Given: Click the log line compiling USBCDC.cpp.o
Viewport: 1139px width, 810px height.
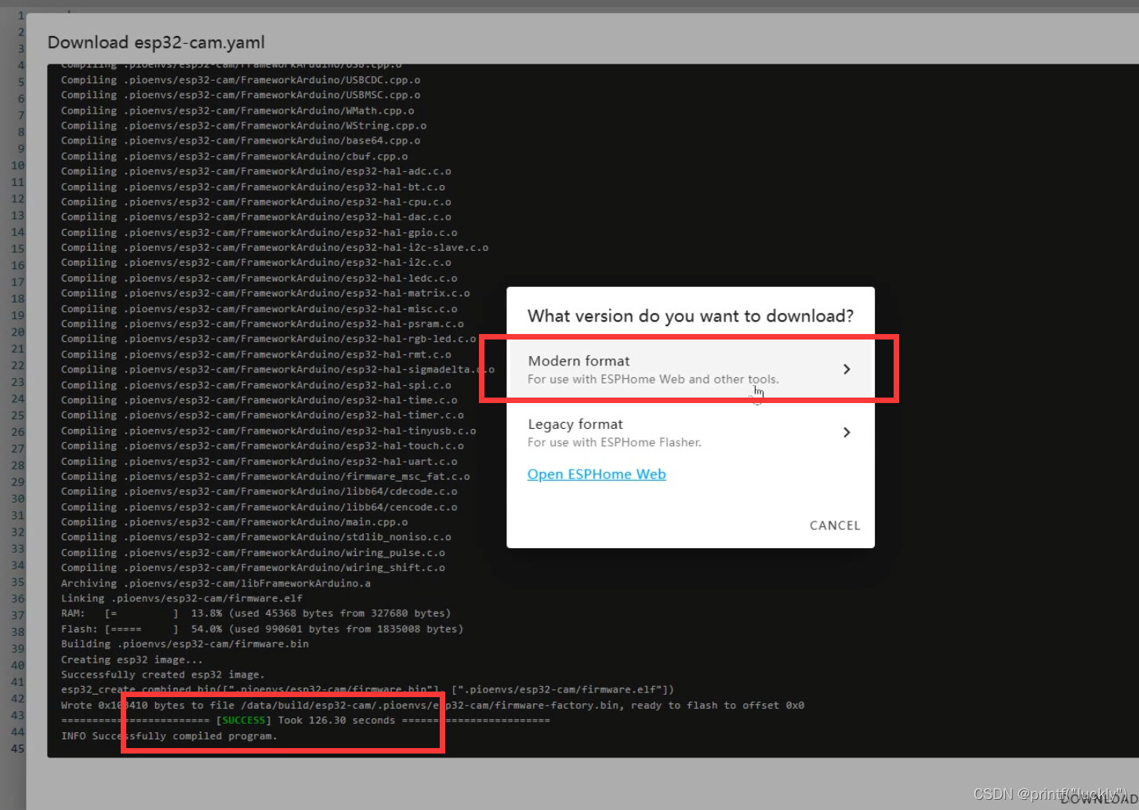Looking at the screenshot, I should [x=241, y=80].
